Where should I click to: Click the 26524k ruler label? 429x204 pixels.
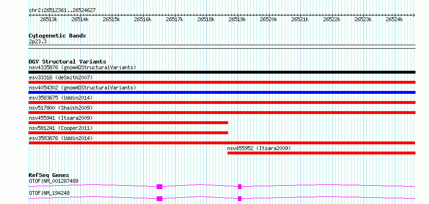coord(394,19)
